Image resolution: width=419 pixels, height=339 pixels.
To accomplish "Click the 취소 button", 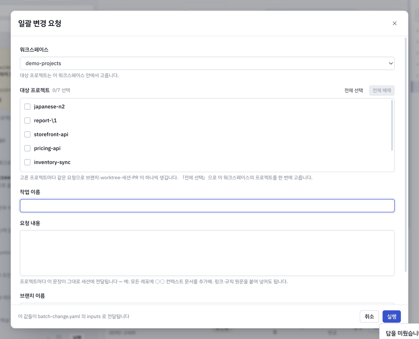I will pos(369,316).
